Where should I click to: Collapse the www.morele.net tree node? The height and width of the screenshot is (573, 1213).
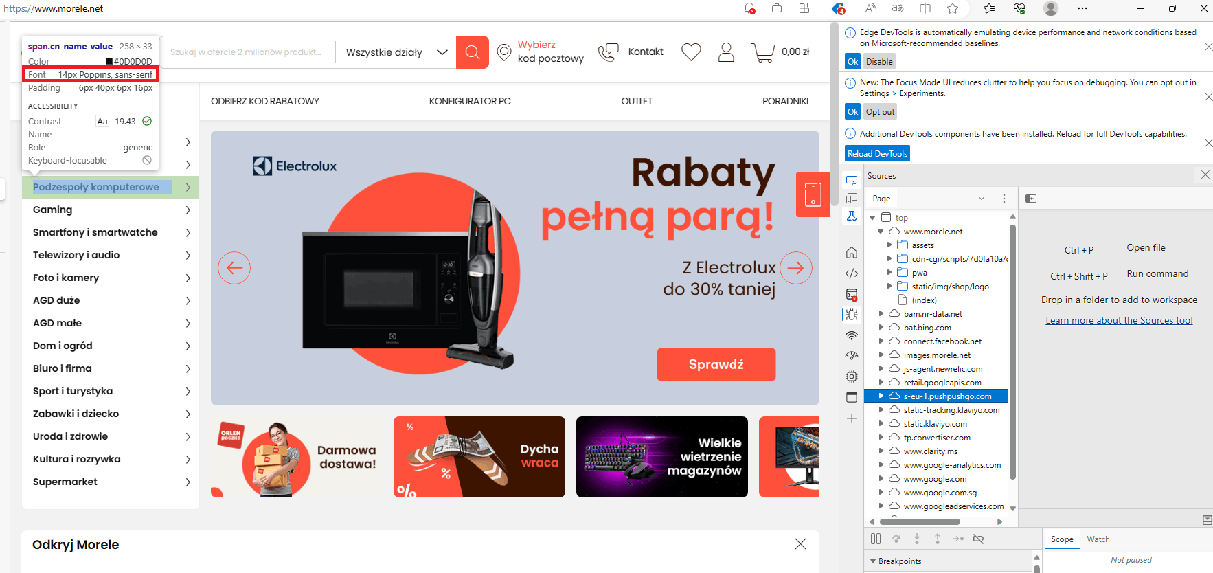[881, 232]
